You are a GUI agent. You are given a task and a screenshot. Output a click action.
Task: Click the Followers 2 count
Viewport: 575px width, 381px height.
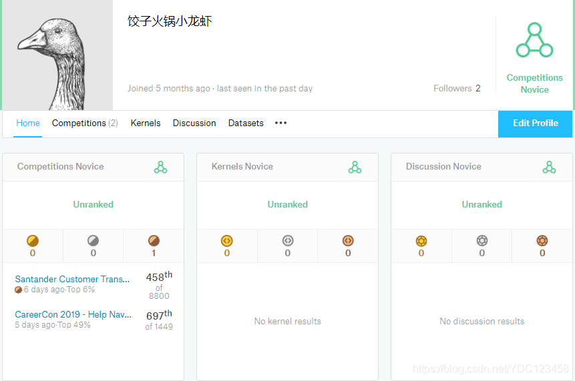coord(457,88)
